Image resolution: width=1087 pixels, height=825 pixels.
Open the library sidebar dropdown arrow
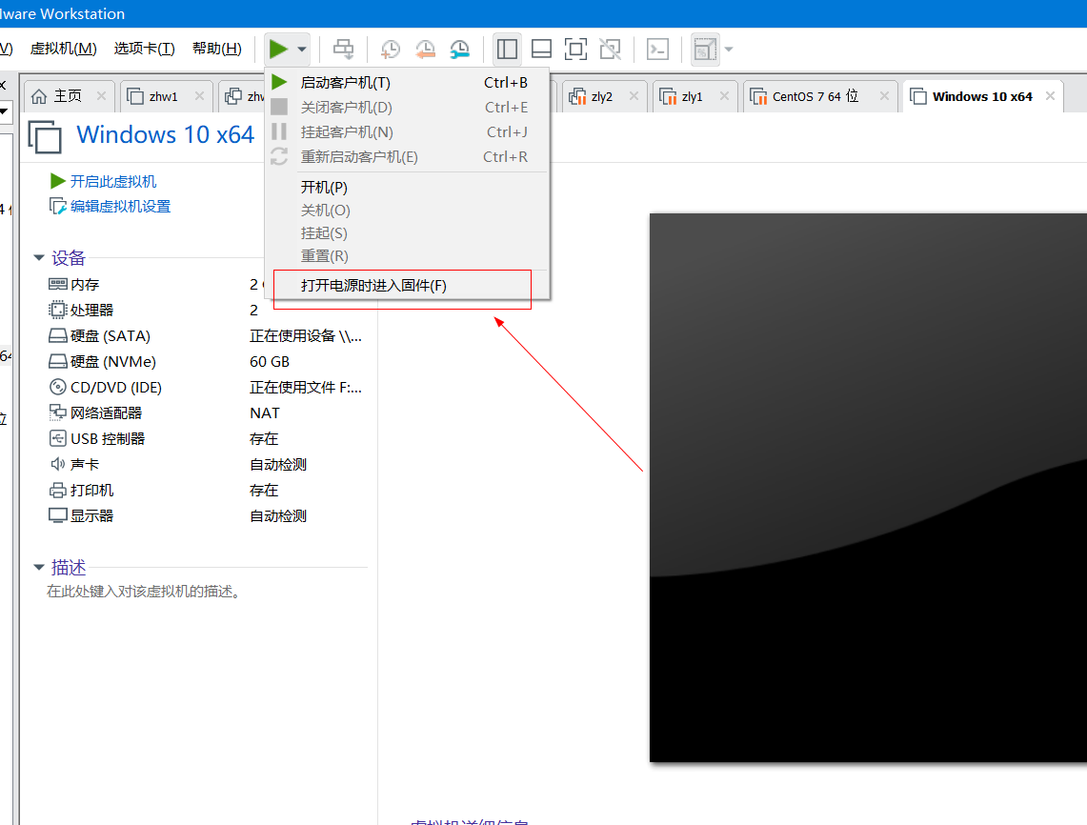pos(4,111)
